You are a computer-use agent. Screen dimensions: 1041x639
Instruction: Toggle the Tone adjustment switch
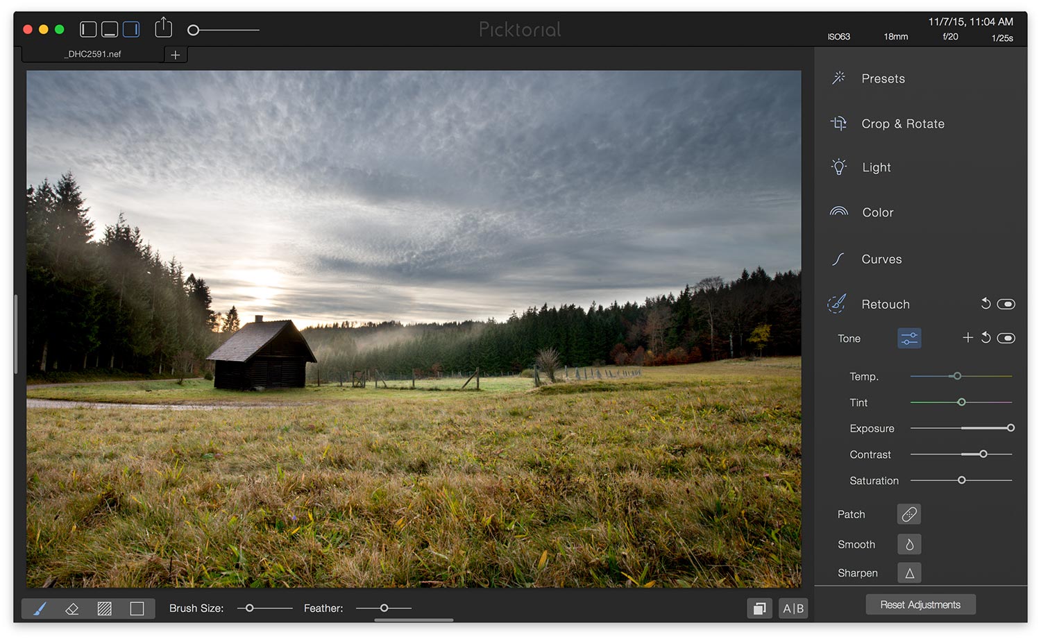pos(1006,338)
